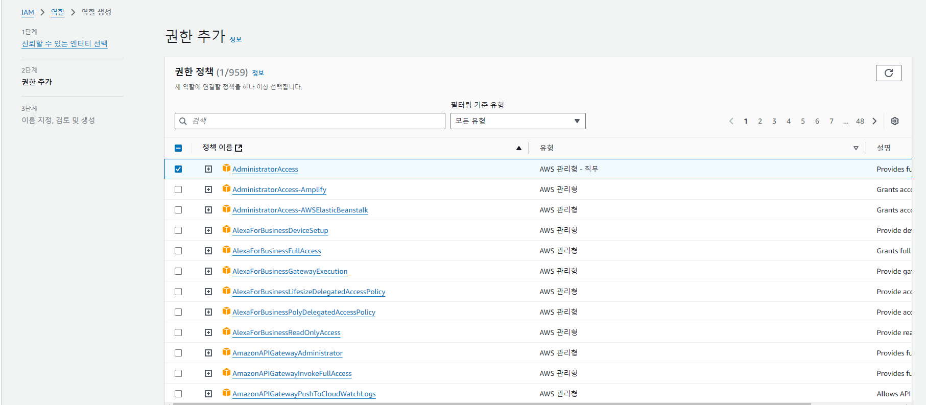Click policy icon next to AlexaForBusinessReadOnlyAccess
The width and height of the screenshot is (926, 405).
click(x=226, y=331)
